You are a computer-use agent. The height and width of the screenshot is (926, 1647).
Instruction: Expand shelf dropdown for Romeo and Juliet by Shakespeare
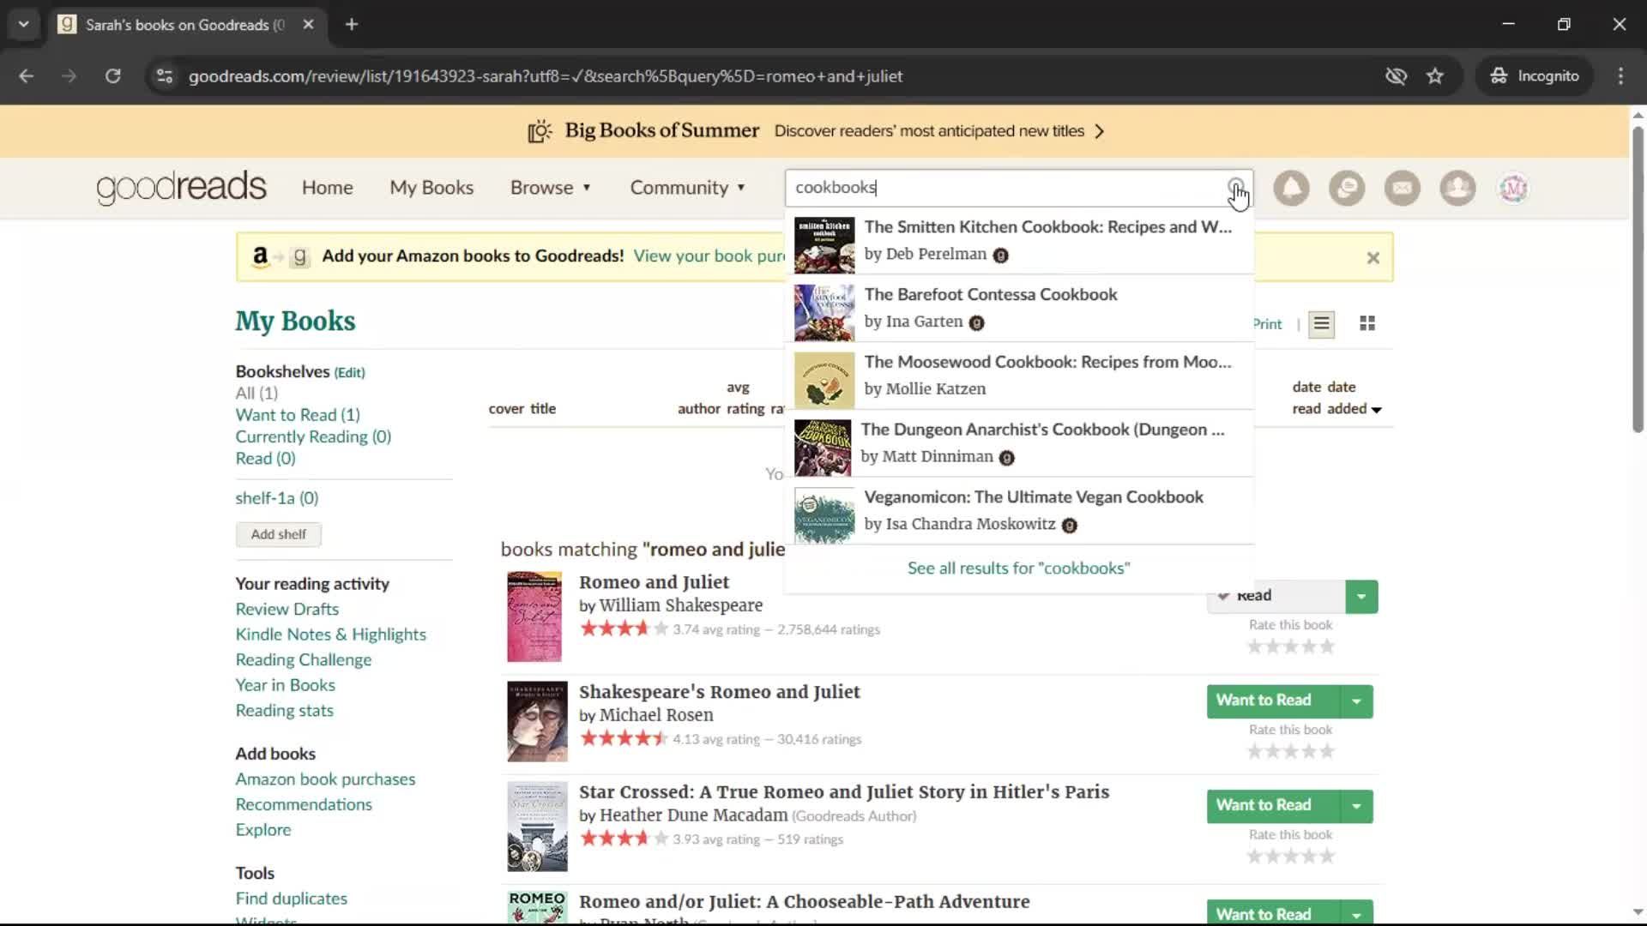coord(1361,597)
